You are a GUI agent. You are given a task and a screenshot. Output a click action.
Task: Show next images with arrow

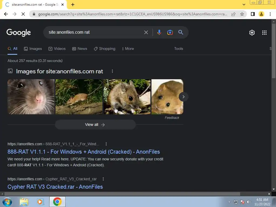[x=183, y=97]
